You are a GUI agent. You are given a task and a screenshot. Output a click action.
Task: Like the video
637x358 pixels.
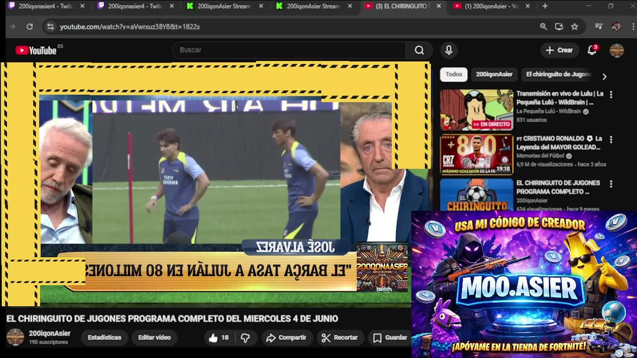tap(218, 338)
